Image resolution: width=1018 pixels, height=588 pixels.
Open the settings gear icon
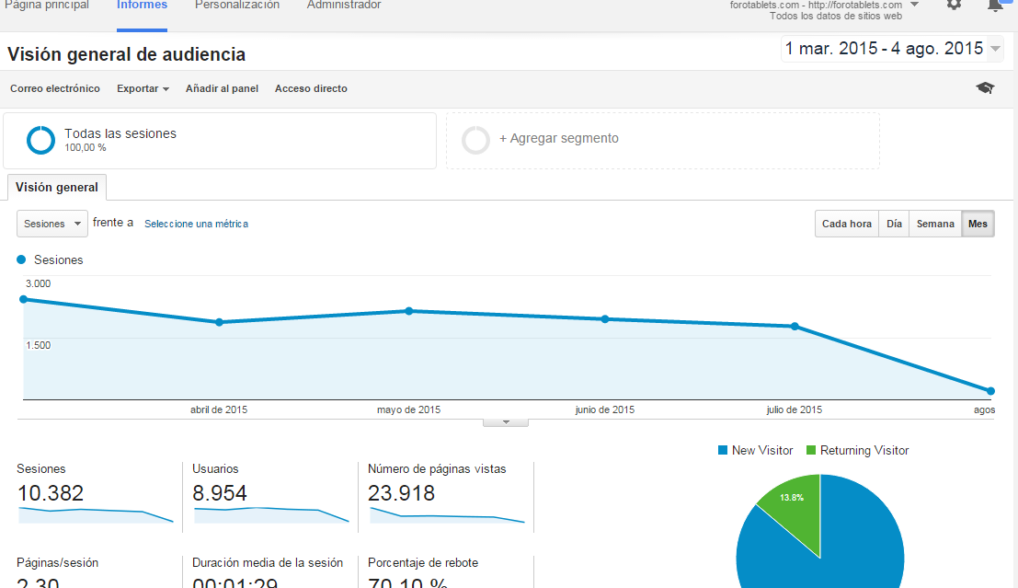(954, 4)
